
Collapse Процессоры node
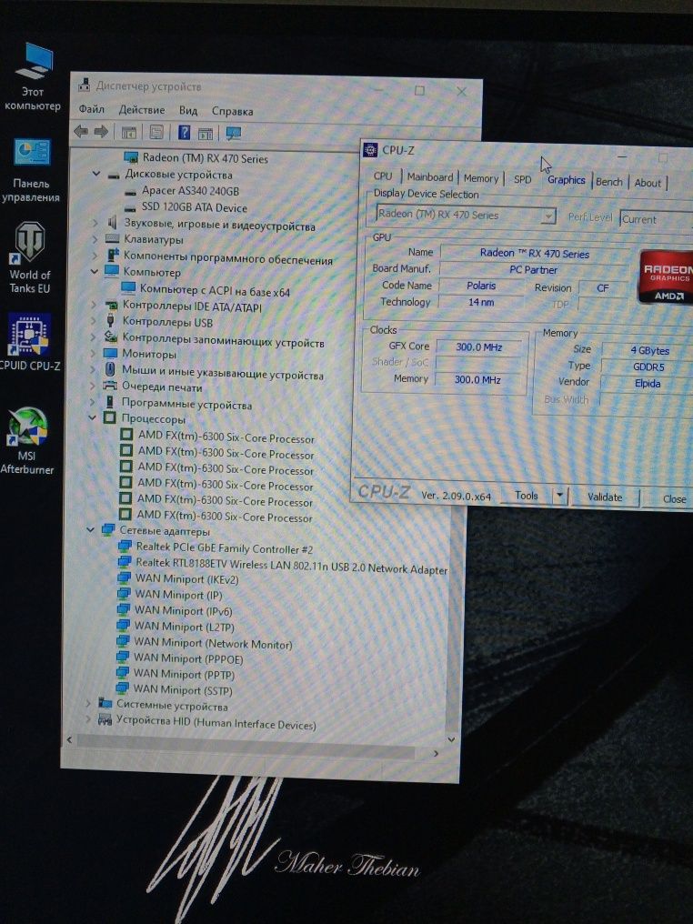tap(91, 417)
